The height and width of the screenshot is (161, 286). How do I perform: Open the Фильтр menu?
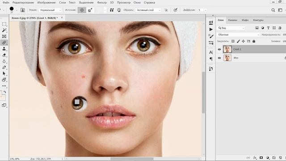pyautogui.click(x=102, y=3)
